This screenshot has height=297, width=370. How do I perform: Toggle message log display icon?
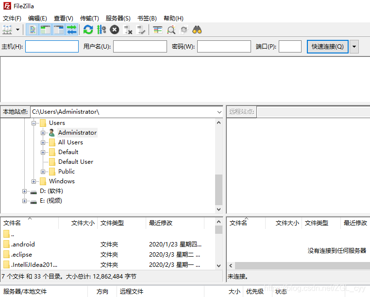click(x=33, y=30)
